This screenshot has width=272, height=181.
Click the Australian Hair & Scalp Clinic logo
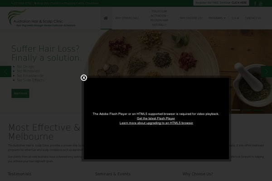pos(42,18)
